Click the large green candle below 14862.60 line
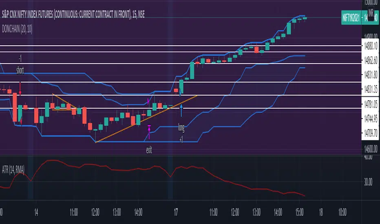380x224 pixels. [192, 70]
